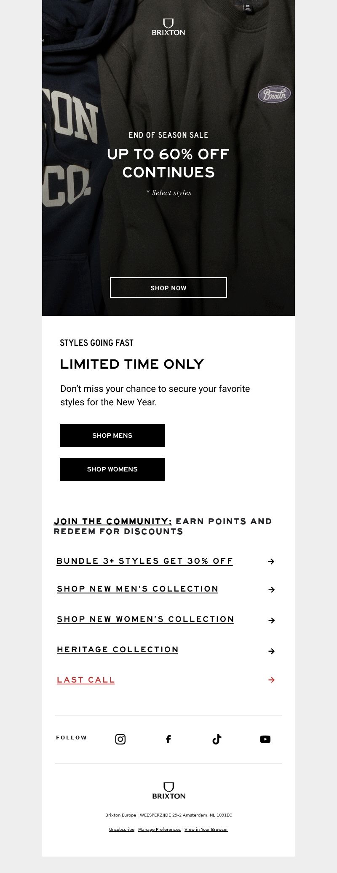Open the Join the Community link
This screenshot has height=873, width=337.
[113, 522]
